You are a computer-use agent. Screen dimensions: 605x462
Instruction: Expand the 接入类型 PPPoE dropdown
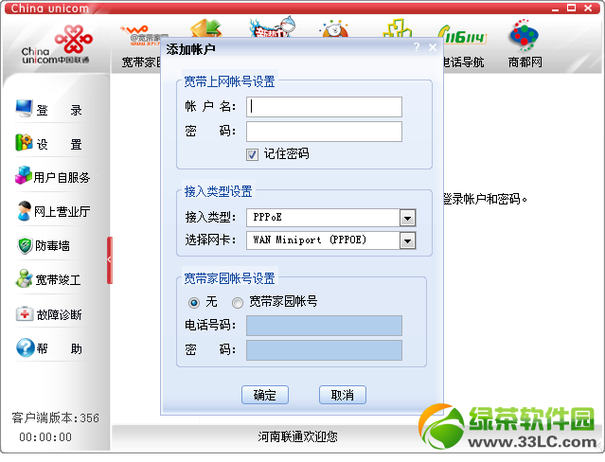point(407,218)
